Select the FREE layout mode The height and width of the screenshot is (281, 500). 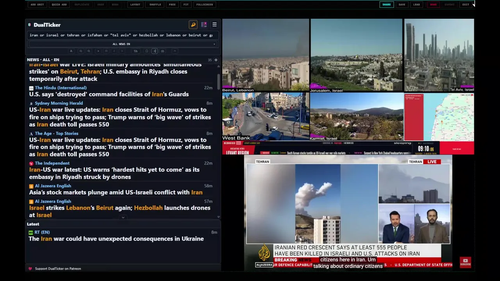[x=172, y=5]
